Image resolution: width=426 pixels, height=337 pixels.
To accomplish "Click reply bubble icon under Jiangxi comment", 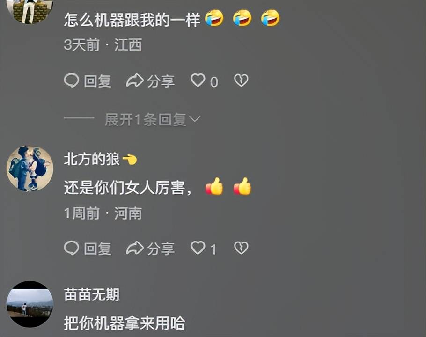I will (72, 81).
